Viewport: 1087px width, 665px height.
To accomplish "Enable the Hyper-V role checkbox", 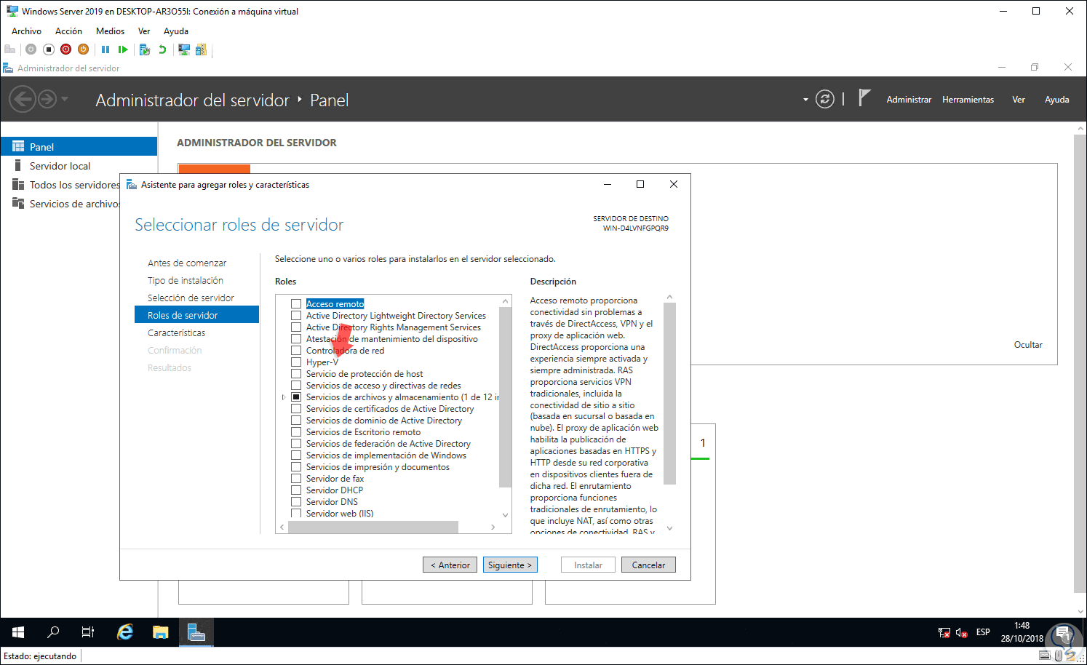I will point(296,362).
